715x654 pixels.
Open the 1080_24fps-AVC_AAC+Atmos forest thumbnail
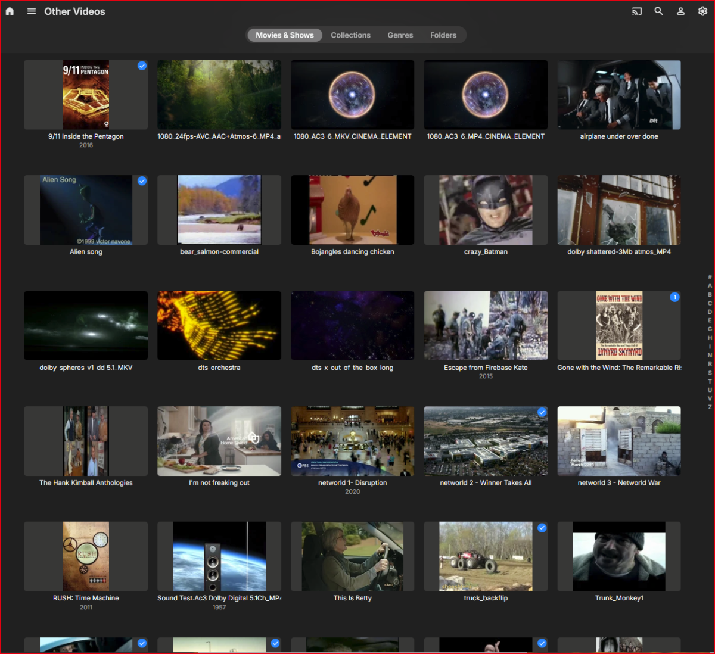pos(219,95)
